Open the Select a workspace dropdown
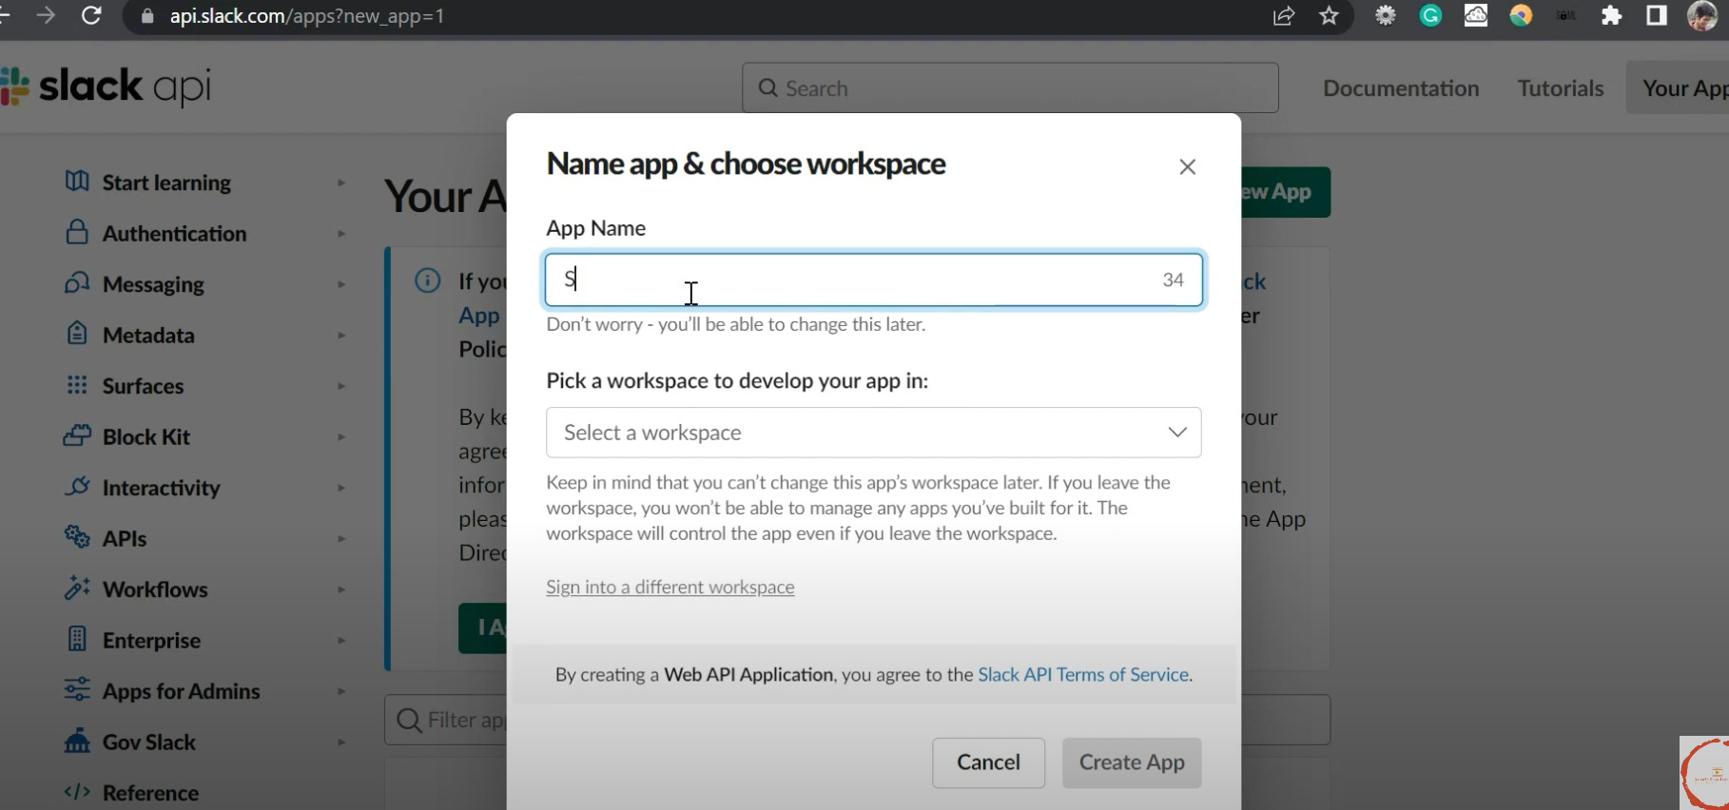This screenshot has width=1729, height=810. coord(873,433)
